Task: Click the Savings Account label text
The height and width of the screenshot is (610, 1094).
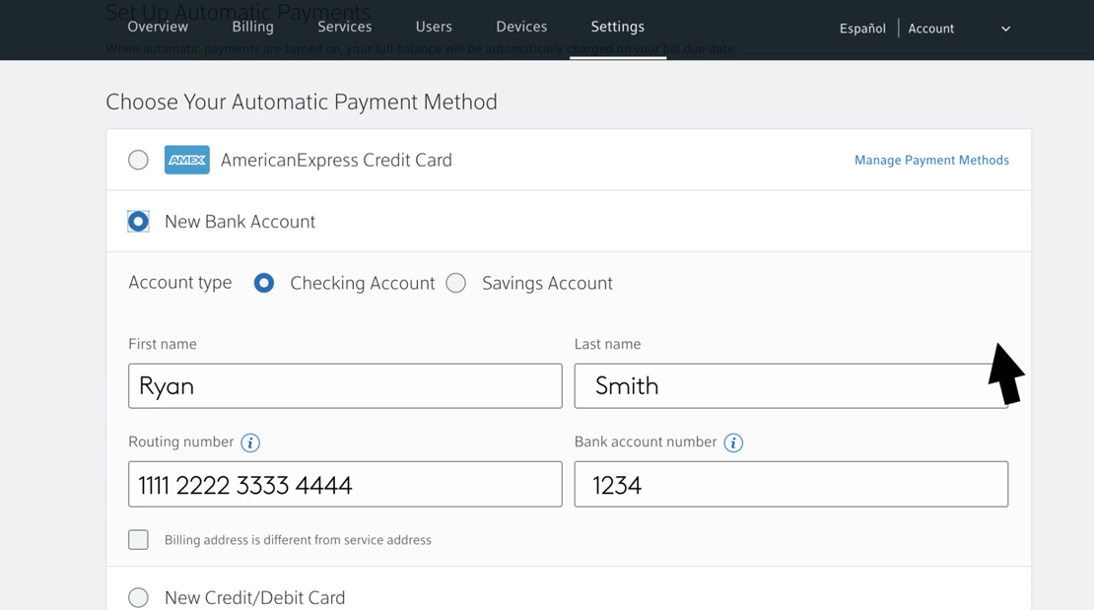Action: point(547,283)
